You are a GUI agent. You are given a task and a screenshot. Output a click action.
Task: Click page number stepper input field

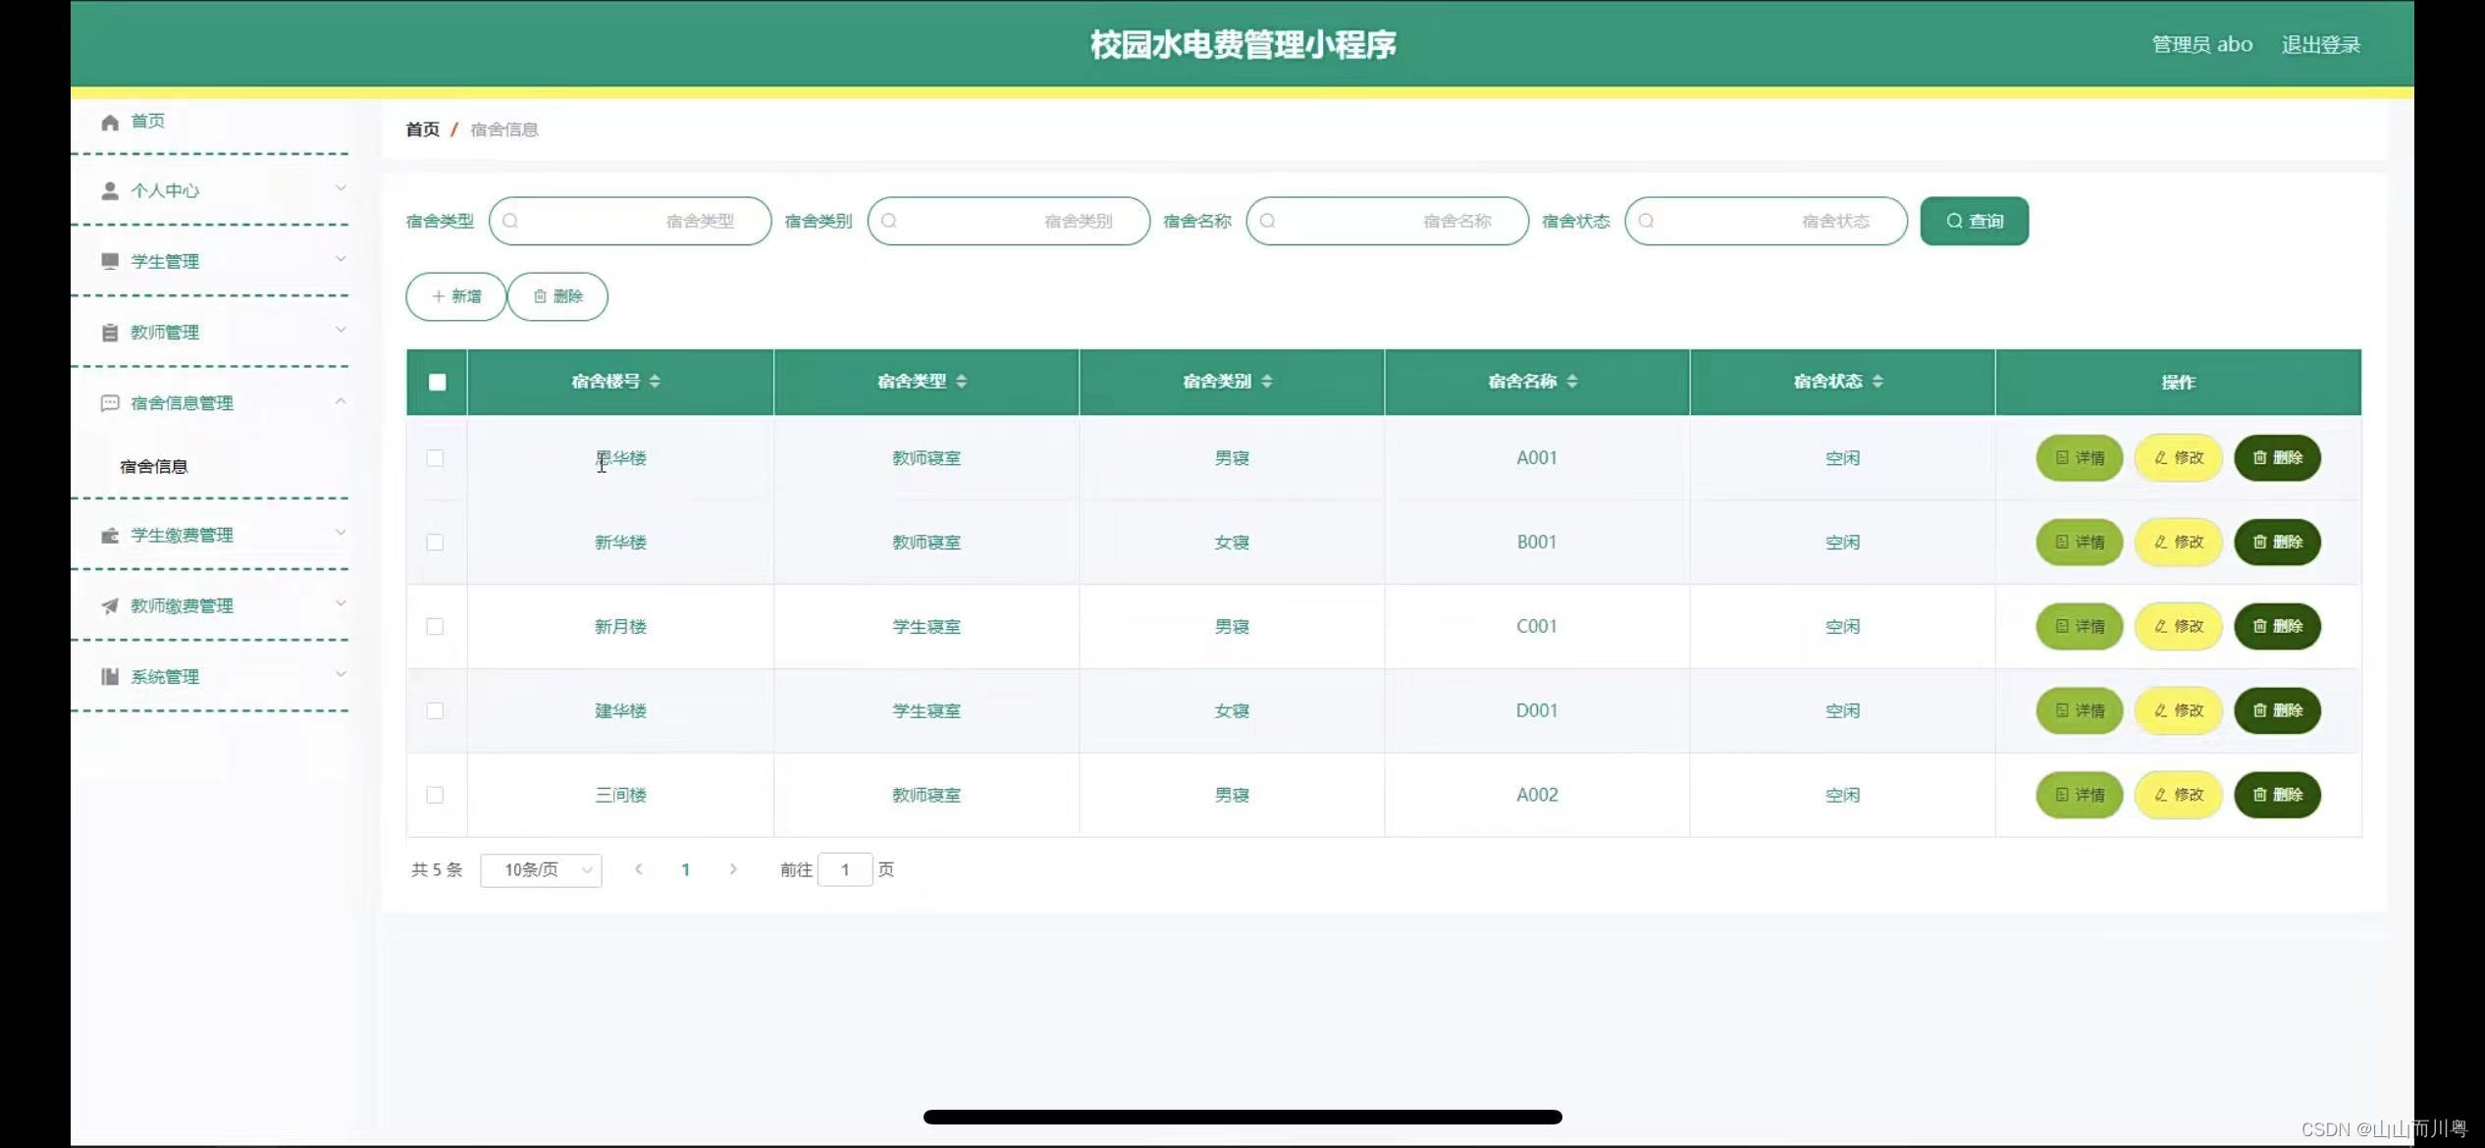pos(845,867)
